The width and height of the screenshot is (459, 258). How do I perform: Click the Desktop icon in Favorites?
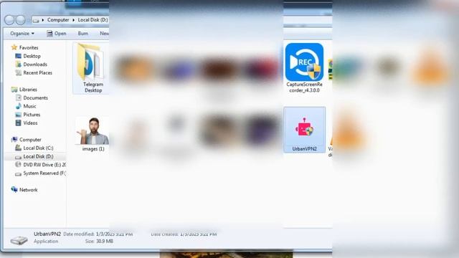click(x=19, y=56)
